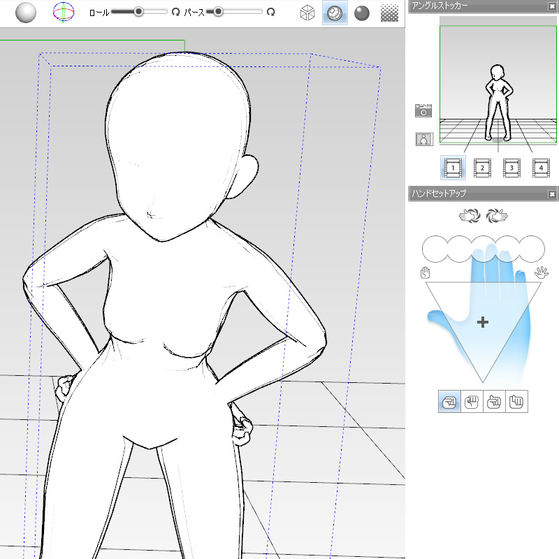
Task: Switch to solid shaded sphere mode
Action: [361, 13]
